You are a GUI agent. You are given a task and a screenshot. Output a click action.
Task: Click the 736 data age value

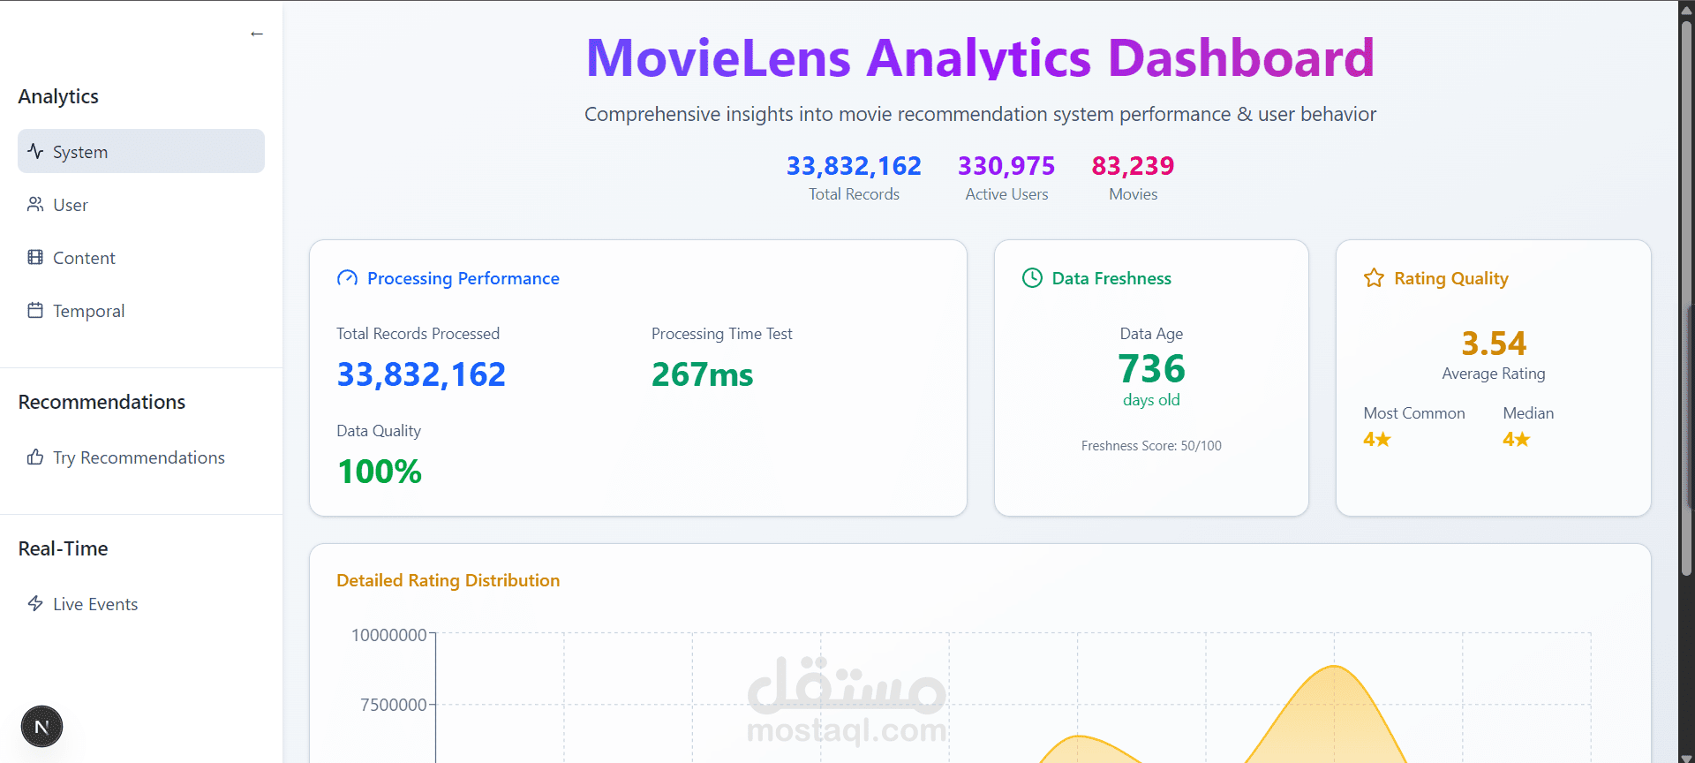coord(1151,368)
